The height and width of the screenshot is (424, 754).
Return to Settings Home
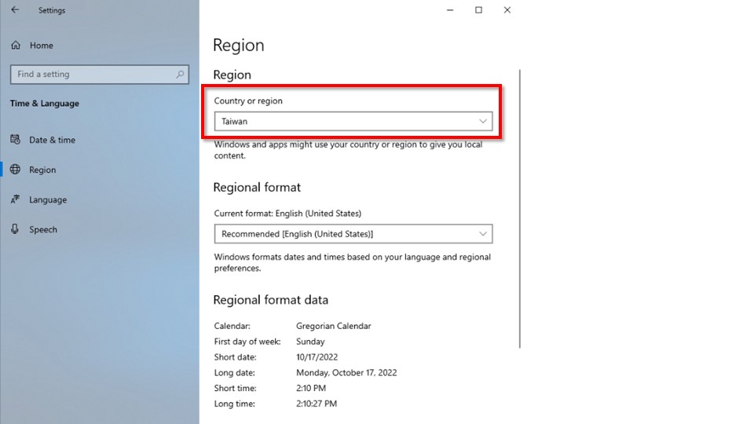click(x=41, y=46)
